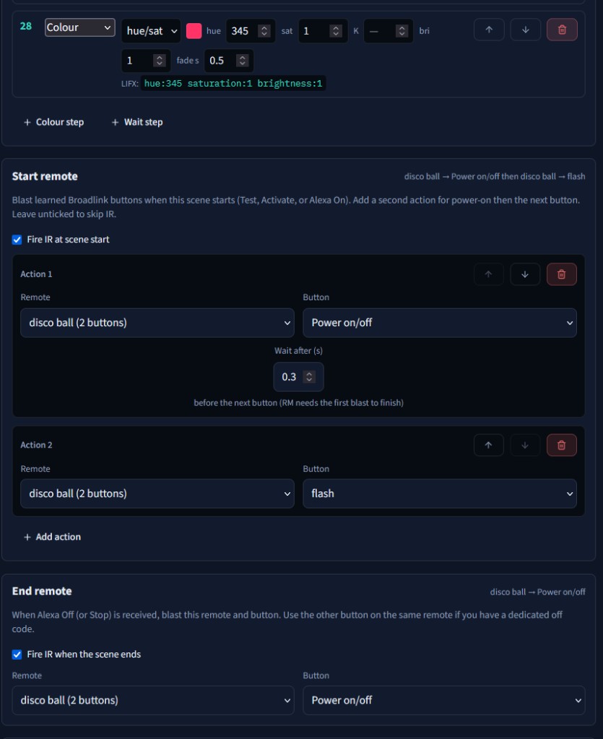This screenshot has width=603, height=739.
Task: Delete Action 2 using trash icon
Action: point(561,445)
